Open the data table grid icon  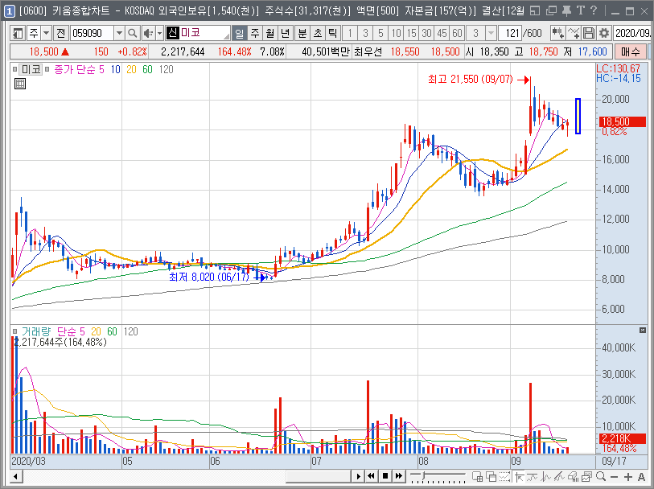coord(19,84)
